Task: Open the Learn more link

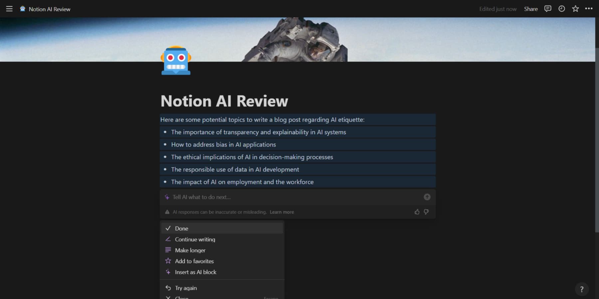Action: tap(282, 212)
